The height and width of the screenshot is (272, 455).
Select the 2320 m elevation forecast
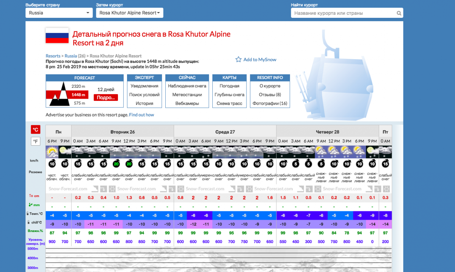pos(78,86)
